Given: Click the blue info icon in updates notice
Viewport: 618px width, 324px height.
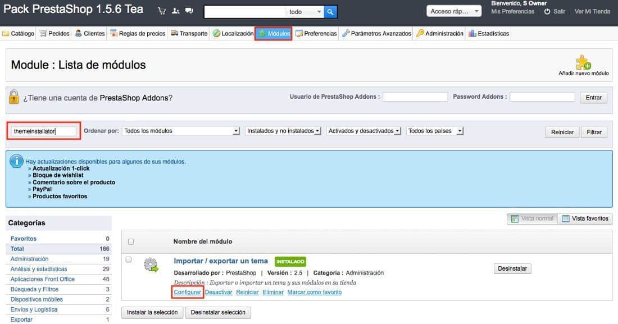Looking at the screenshot, I should tap(16, 161).
